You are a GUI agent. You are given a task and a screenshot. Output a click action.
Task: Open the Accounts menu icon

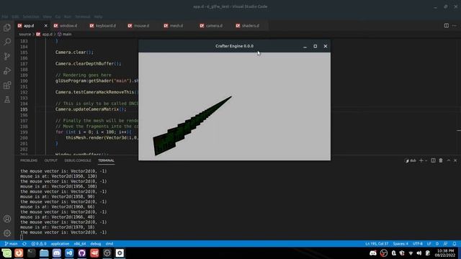tap(7, 219)
